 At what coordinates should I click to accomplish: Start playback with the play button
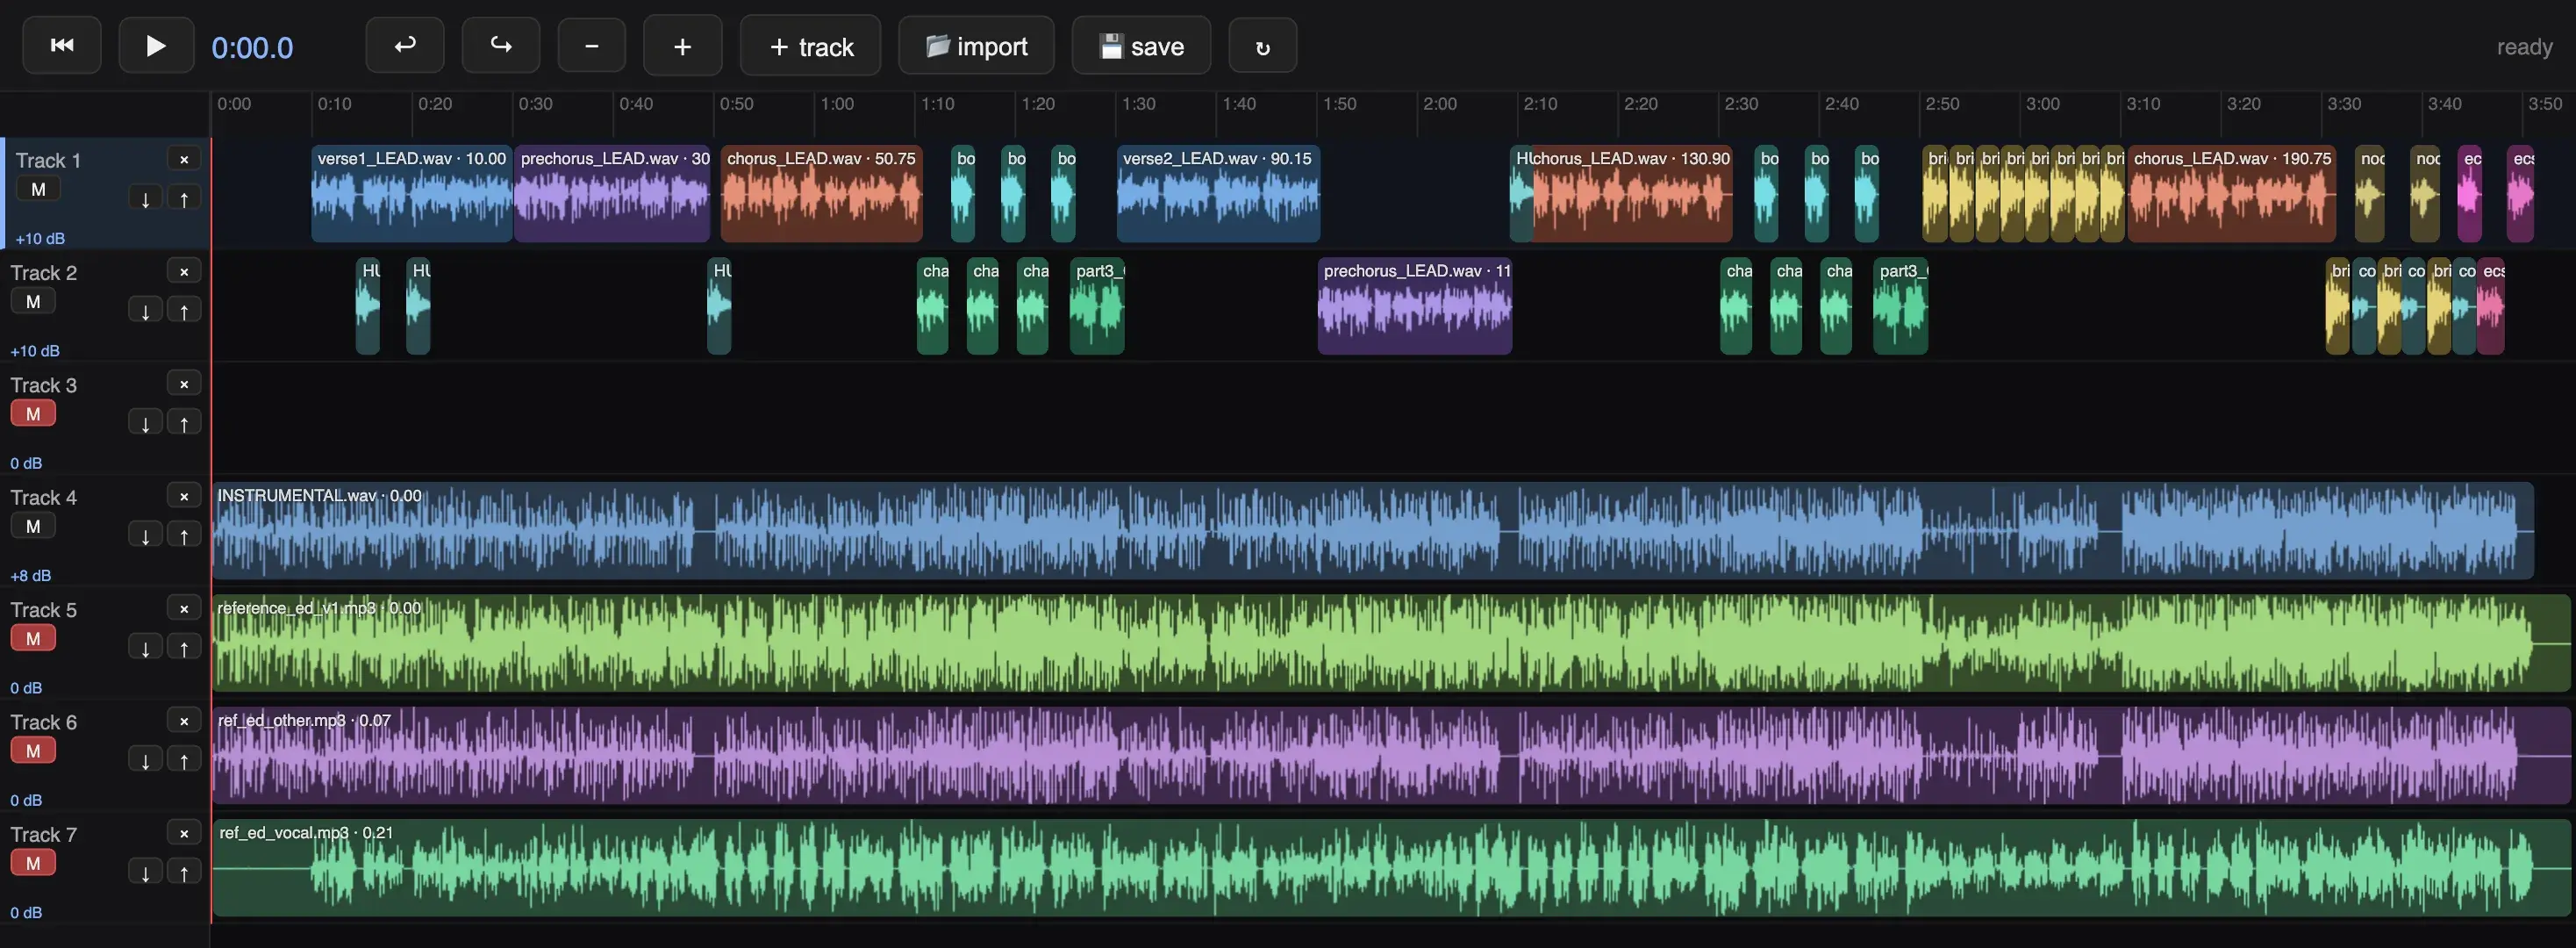tap(156, 45)
